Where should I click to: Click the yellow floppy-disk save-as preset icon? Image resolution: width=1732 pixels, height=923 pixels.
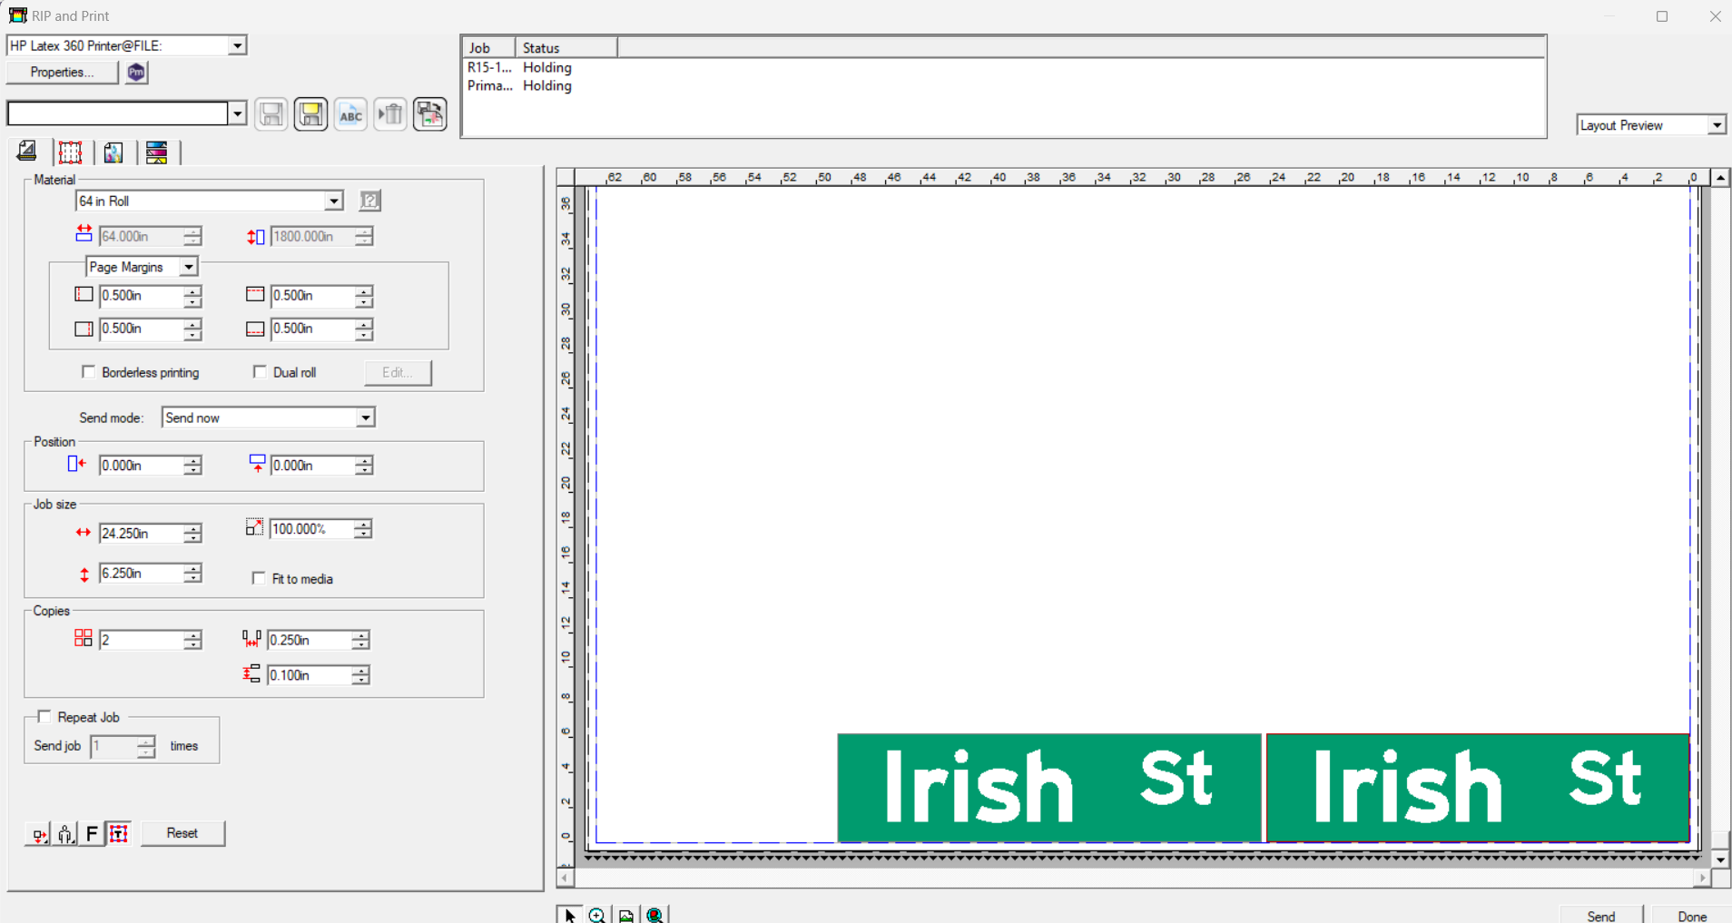coord(310,114)
